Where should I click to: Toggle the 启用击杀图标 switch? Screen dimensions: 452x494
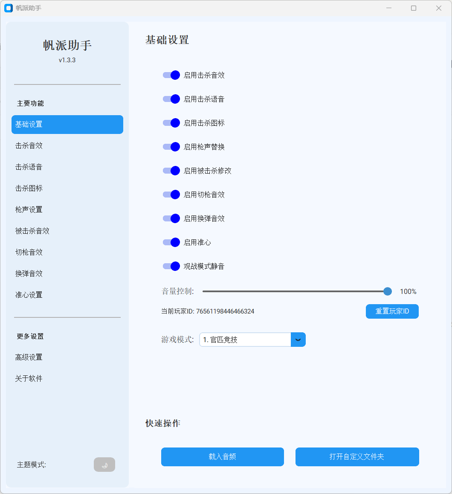[x=171, y=123]
